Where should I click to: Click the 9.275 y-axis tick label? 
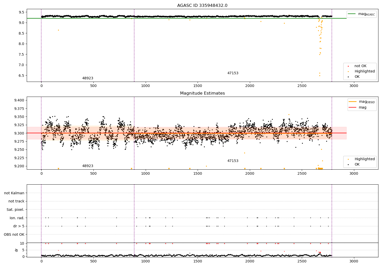point(19,142)
